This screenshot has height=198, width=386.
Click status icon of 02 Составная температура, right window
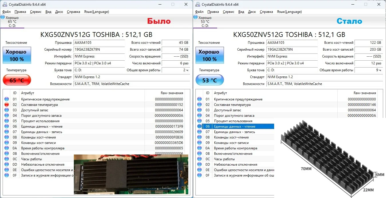[x=199, y=105]
